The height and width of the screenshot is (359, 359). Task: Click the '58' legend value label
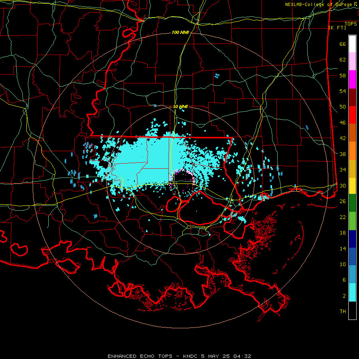pyautogui.click(x=343, y=75)
